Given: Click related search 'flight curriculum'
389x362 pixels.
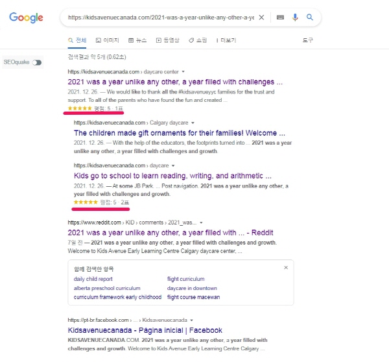Looking at the screenshot, I should coord(186,279).
